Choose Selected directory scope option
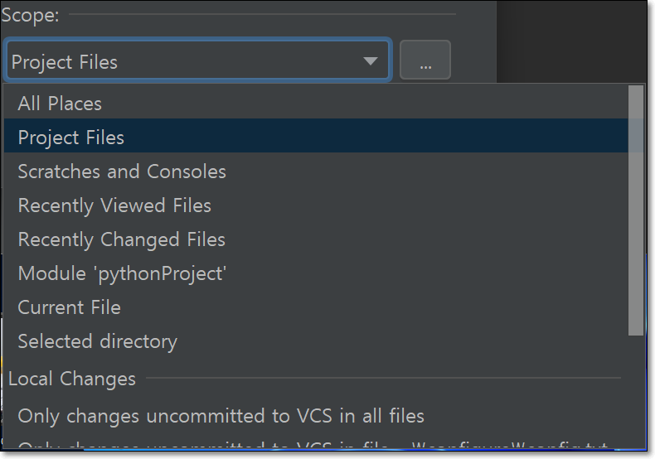655x459 pixels. click(x=315, y=341)
